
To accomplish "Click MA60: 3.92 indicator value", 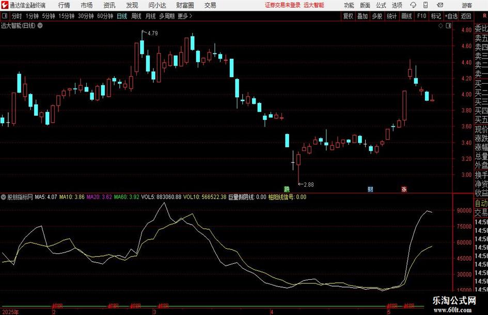I will click(127, 197).
